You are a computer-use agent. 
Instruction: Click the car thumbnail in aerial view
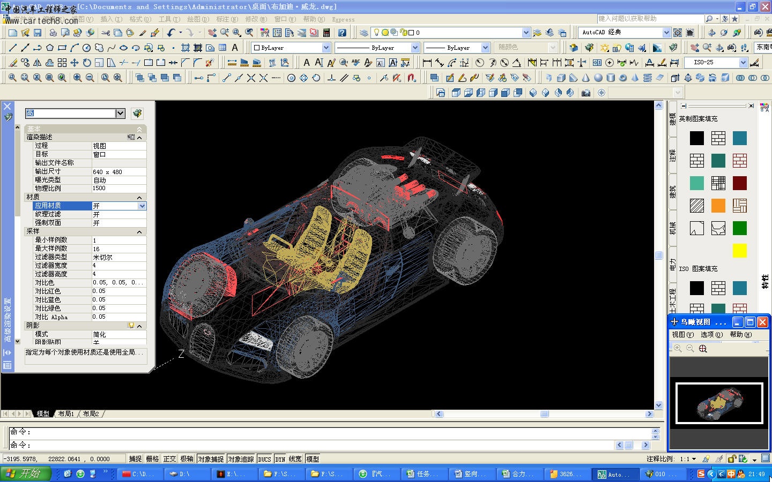pos(719,403)
